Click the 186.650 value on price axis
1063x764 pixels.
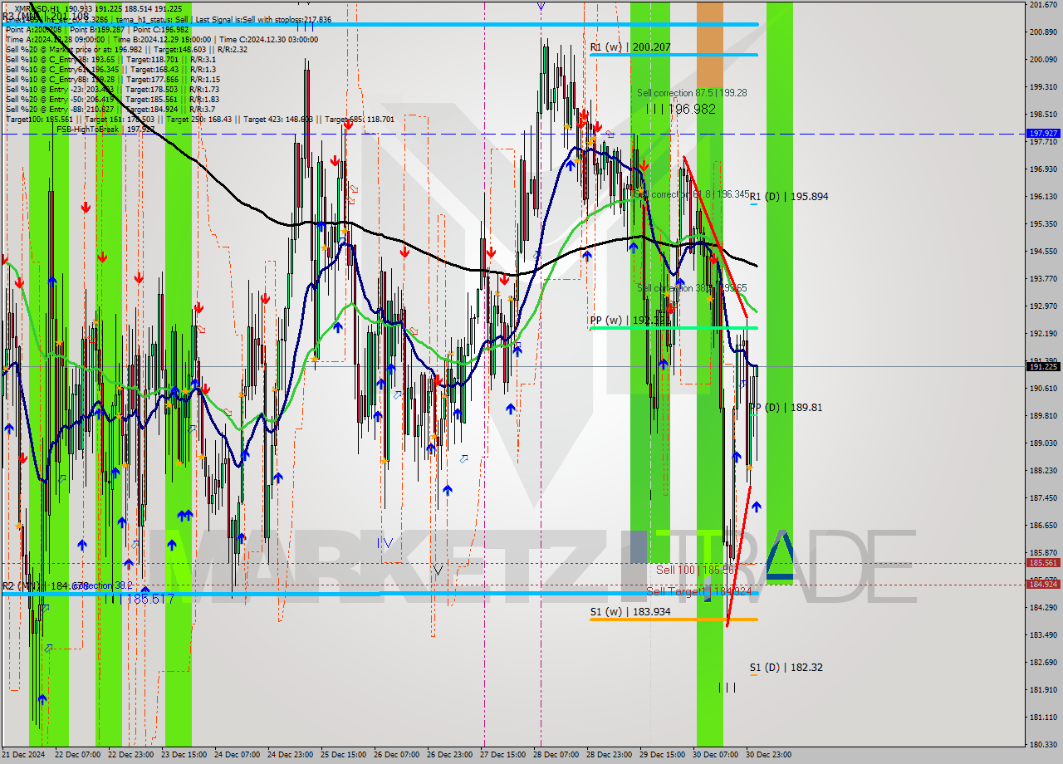click(x=1043, y=525)
